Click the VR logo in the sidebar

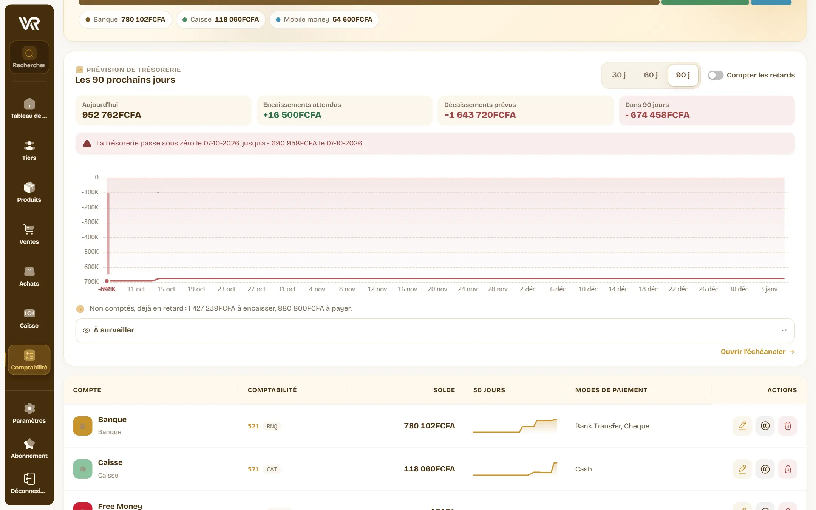point(29,23)
